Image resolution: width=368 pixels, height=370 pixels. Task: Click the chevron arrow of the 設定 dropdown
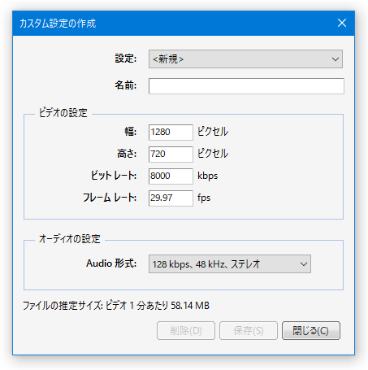point(336,59)
